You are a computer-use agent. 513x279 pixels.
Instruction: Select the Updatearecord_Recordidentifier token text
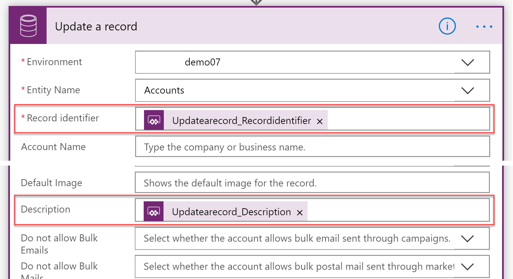[x=241, y=121]
